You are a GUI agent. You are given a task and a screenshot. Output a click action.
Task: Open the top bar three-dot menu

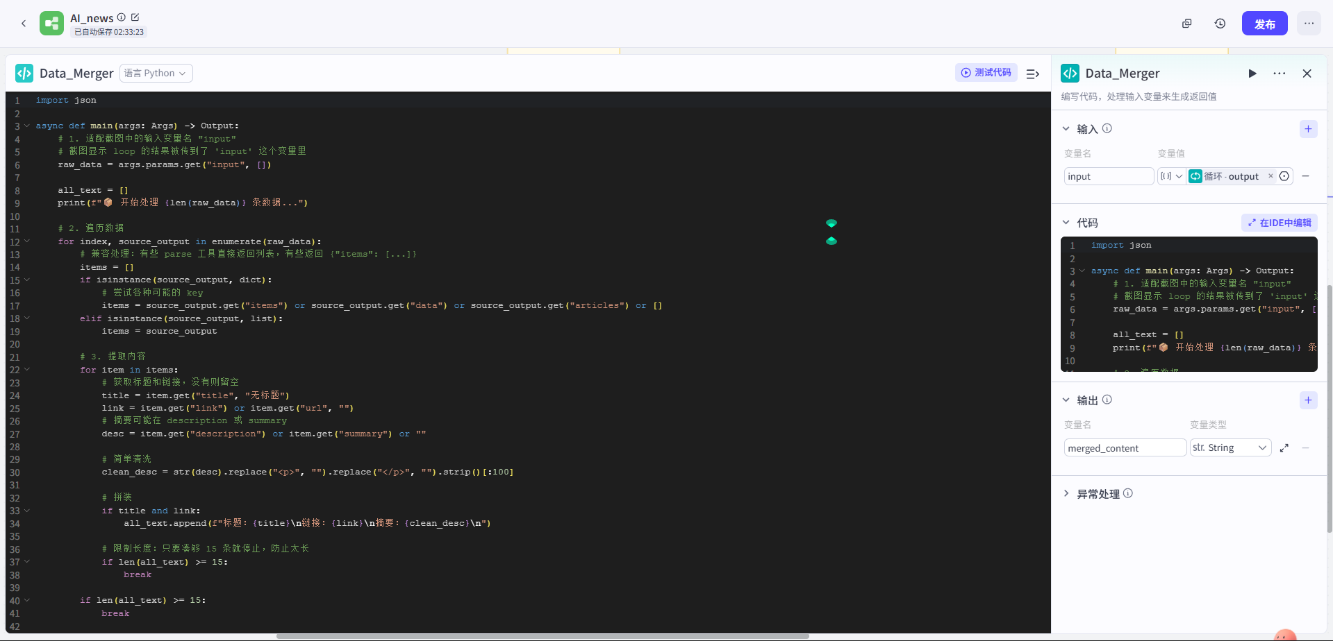(x=1309, y=24)
